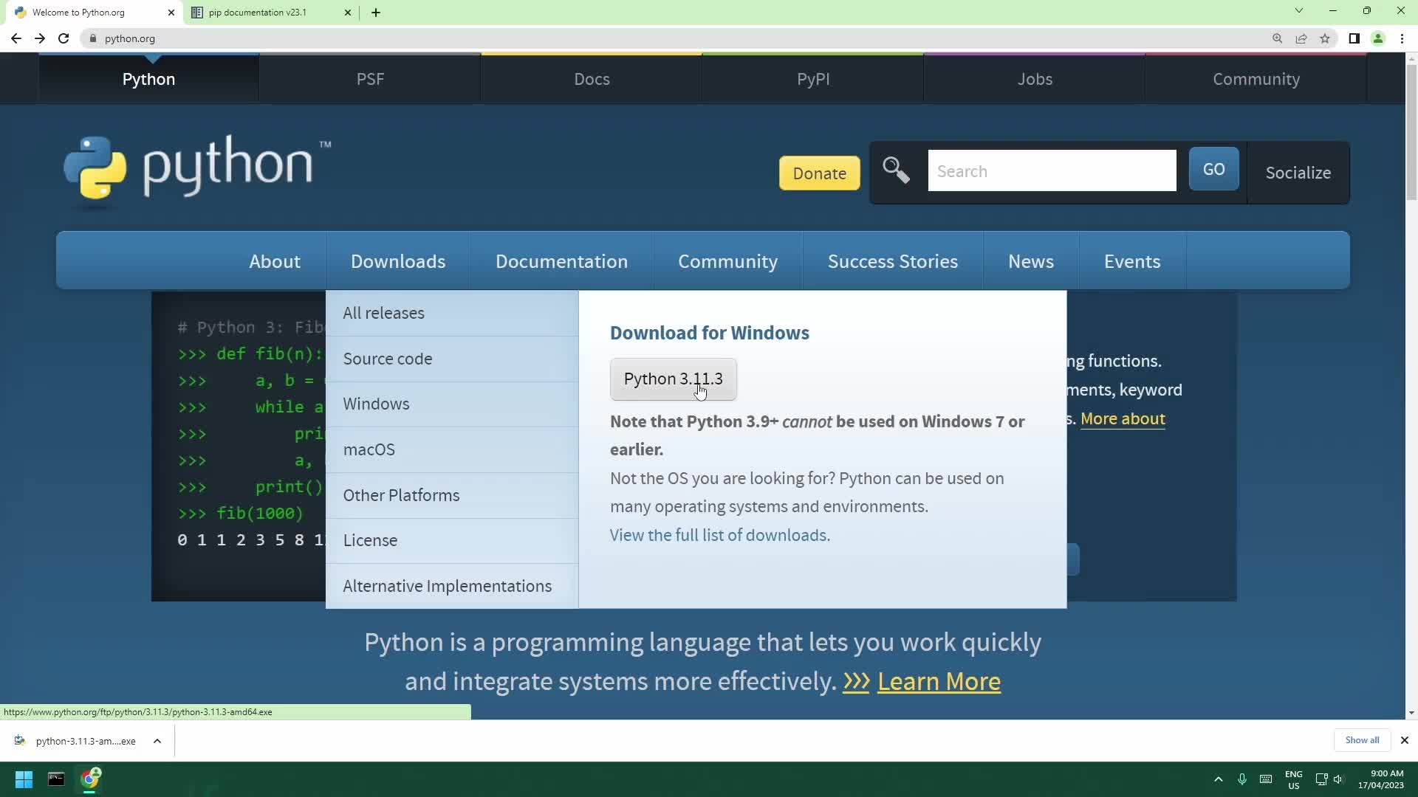Open the Terminal from the taskbar
The width and height of the screenshot is (1418, 797).
tap(56, 779)
